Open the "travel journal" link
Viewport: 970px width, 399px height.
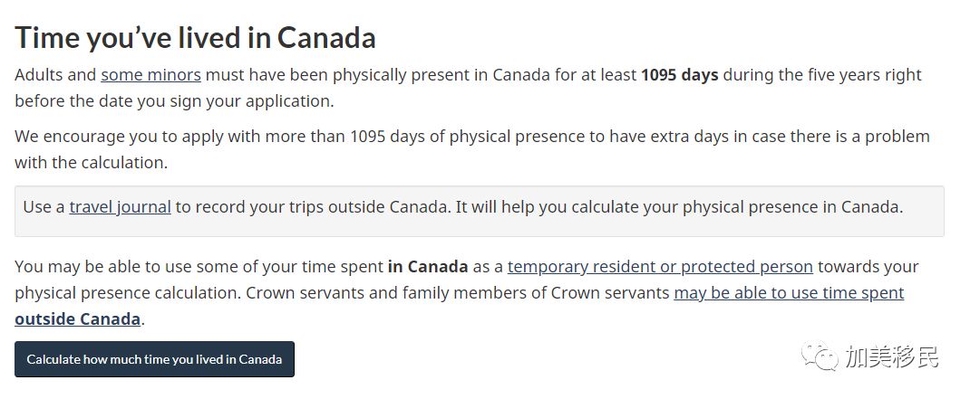point(120,207)
